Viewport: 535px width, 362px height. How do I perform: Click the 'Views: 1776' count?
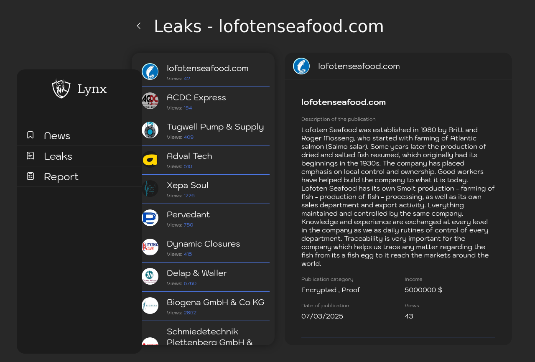[x=181, y=196]
